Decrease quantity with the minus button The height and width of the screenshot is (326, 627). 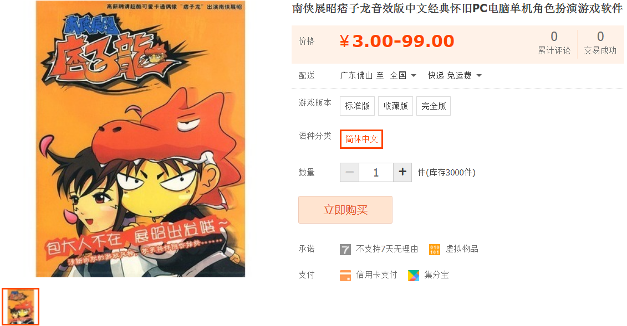349,172
